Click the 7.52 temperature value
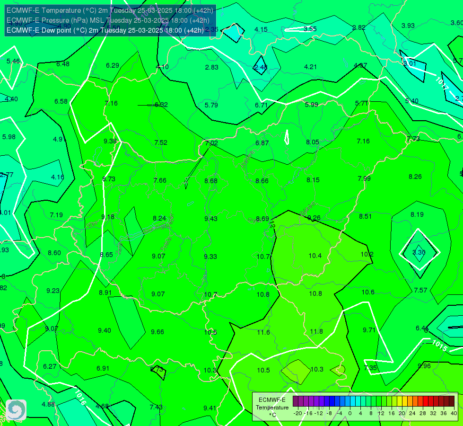The height and width of the screenshot is (426, 463). [x=161, y=142]
